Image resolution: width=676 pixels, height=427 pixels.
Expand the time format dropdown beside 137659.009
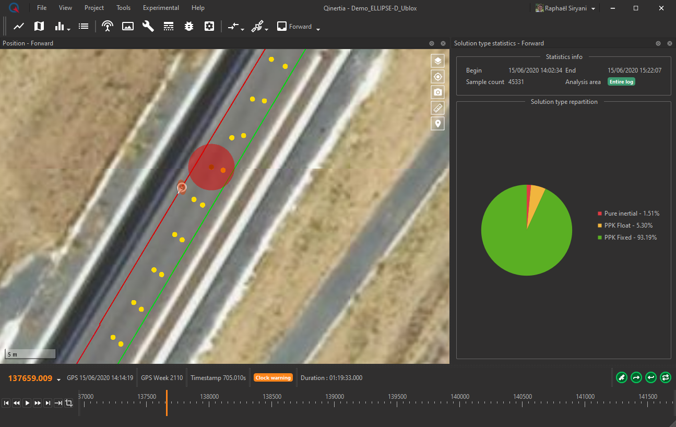pos(58,379)
